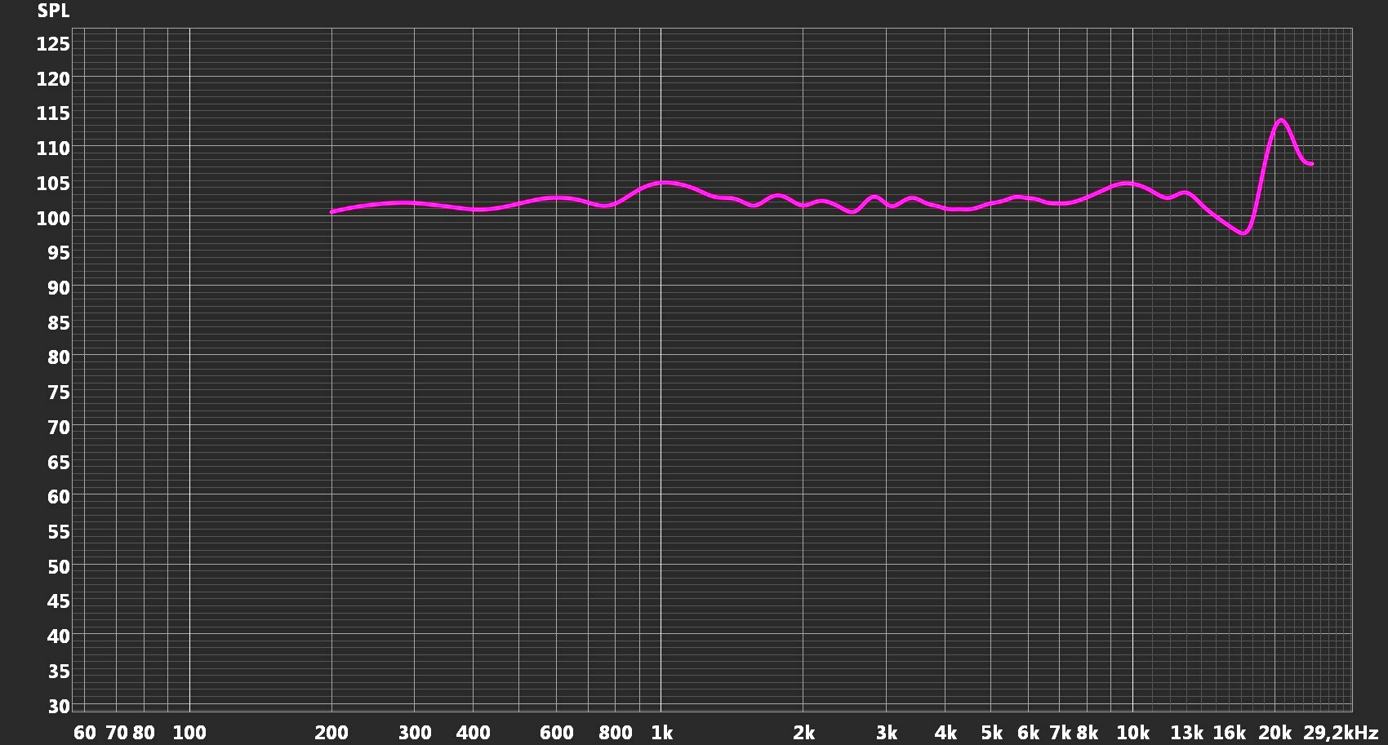This screenshot has width=1388, height=745.
Task: Click the curve's bump at 1k
Action: click(x=665, y=183)
